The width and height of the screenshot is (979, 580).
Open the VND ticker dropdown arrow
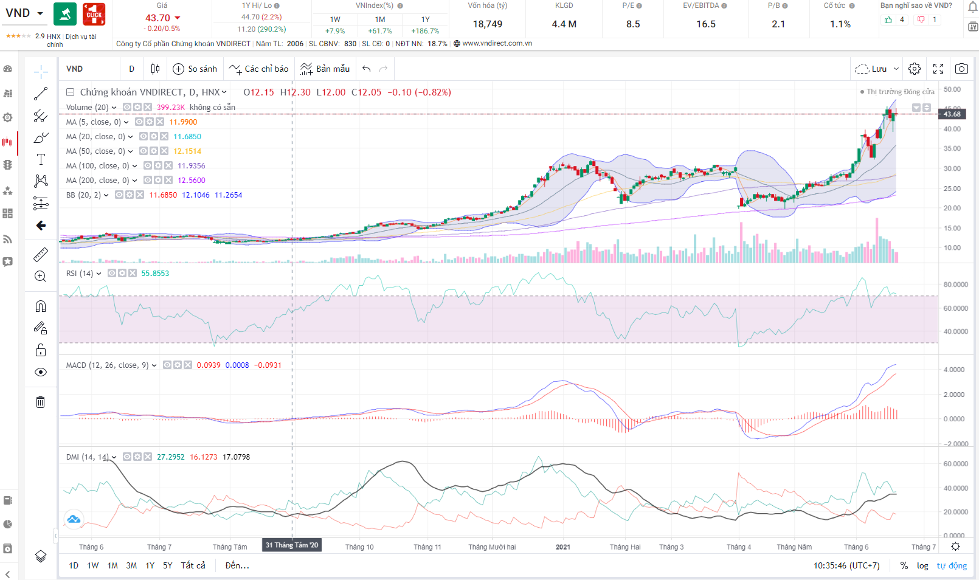40,13
